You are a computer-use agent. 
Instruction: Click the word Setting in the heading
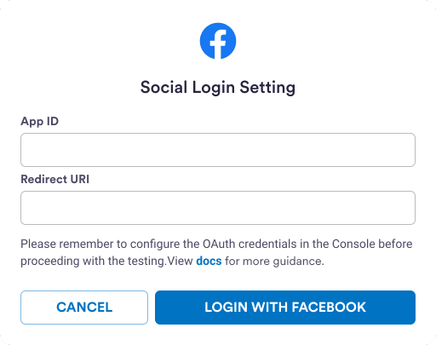click(267, 87)
